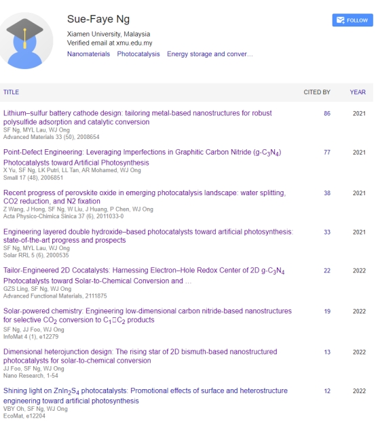Screen dimensions: 376x421
Task: Open the Dimensional heterojunction design paper
Action: click(140, 356)
